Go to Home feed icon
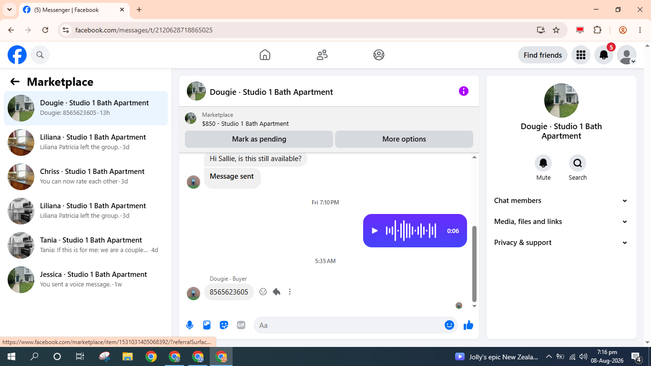Screen dimensions: 651x366 pos(265,55)
